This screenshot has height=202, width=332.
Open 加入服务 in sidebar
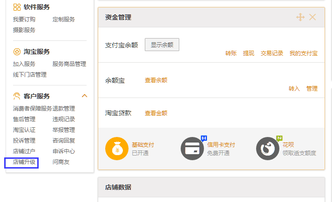coord(24,64)
